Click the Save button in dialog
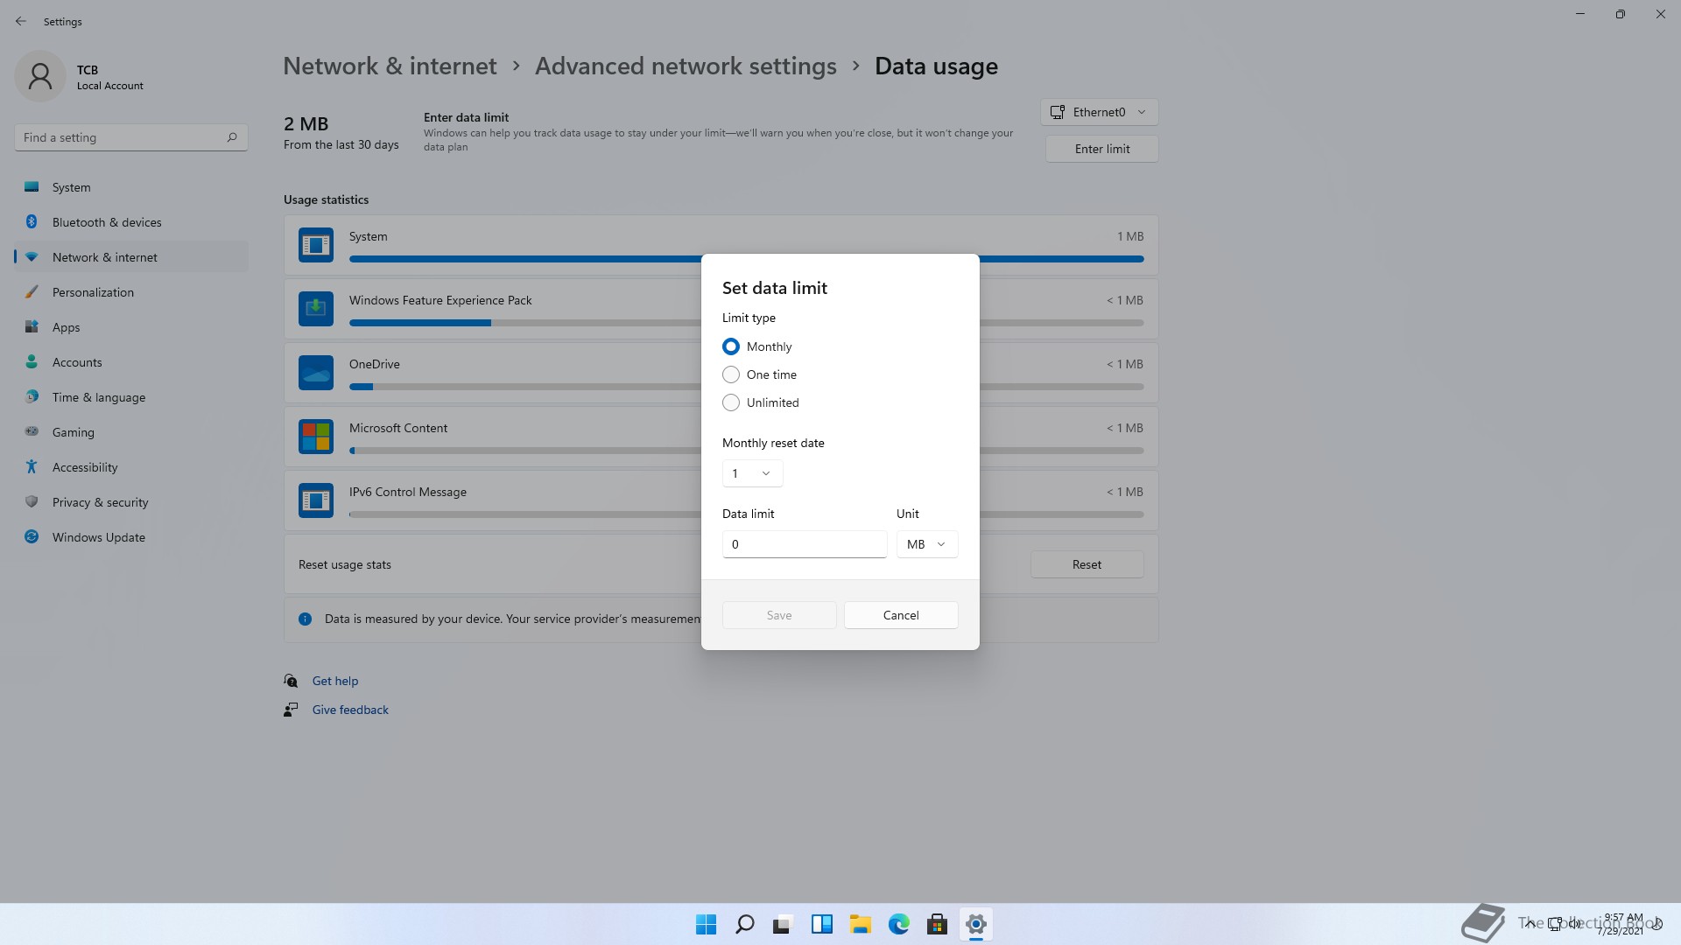Screen dimensions: 1681x945 (x=779, y=615)
